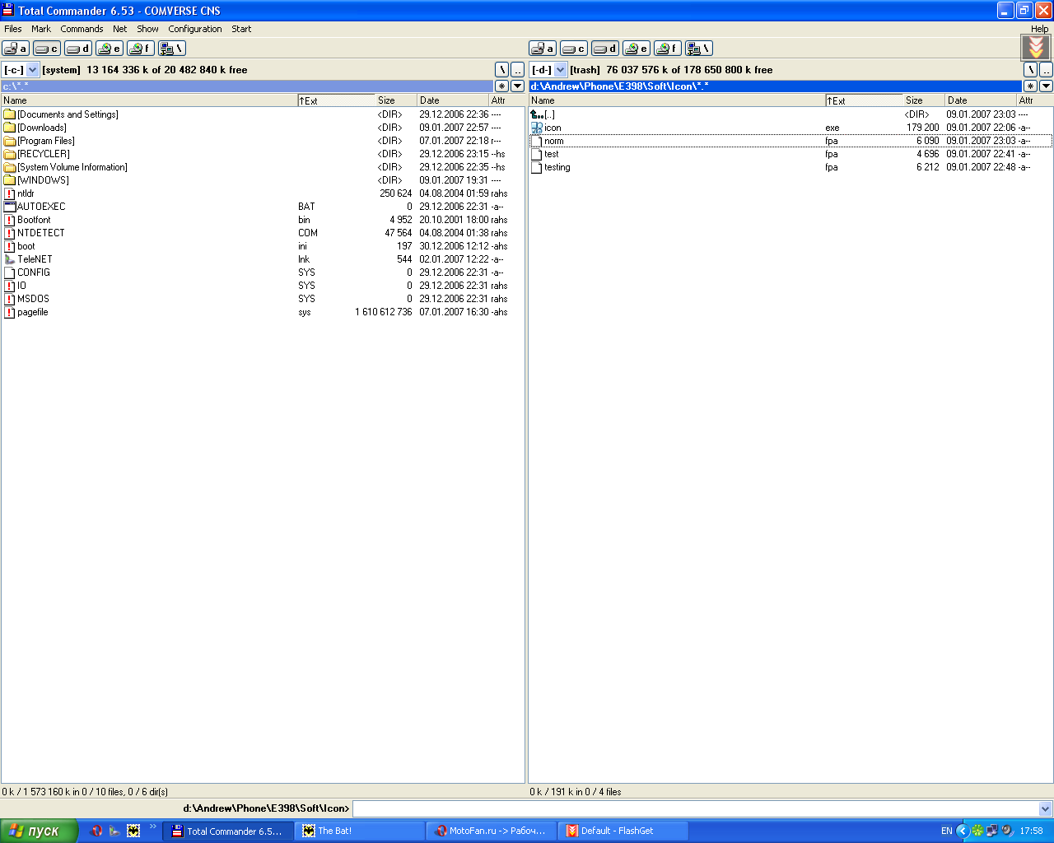The width and height of the screenshot is (1054, 843).
Task: Select drive a button in right panel
Action: click(543, 49)
